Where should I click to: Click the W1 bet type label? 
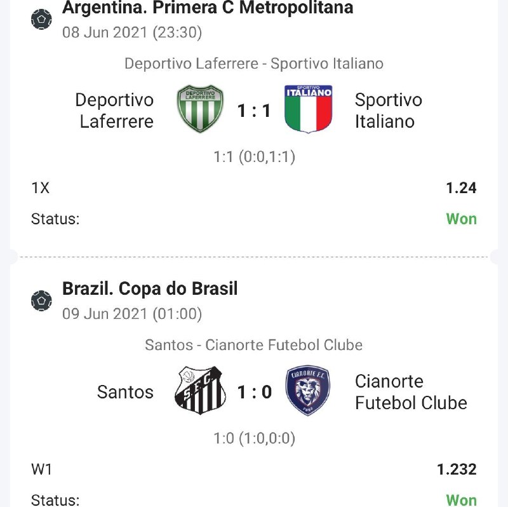point(42,470)
